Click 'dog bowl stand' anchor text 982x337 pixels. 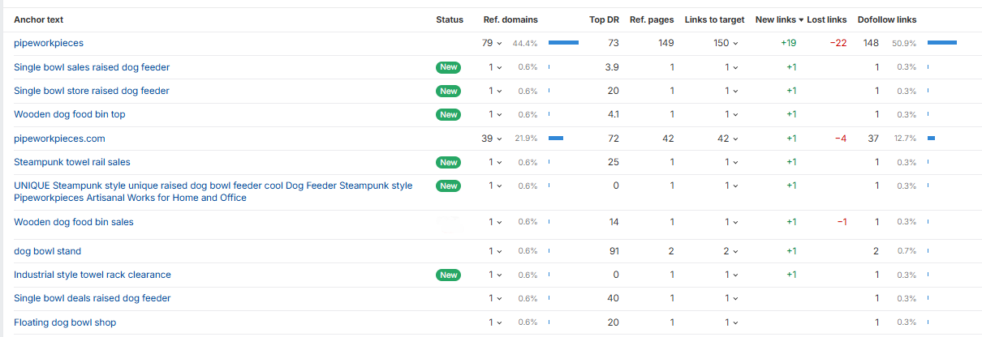pos(47,251)
